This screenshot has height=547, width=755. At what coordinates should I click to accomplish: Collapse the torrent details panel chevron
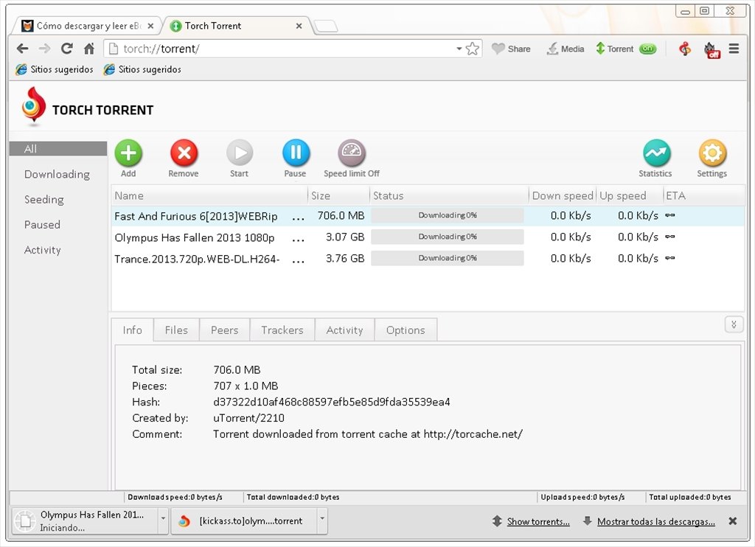734,324
